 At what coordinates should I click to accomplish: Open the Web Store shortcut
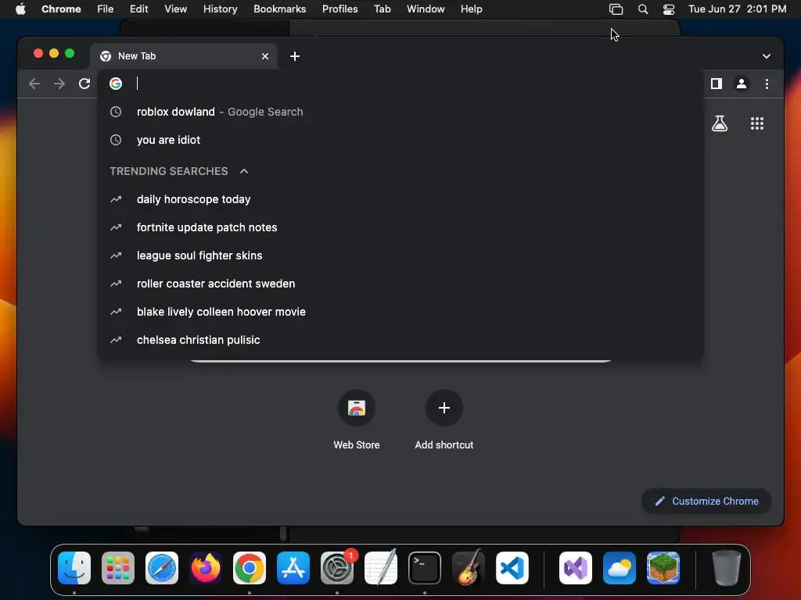coord(357,420)
